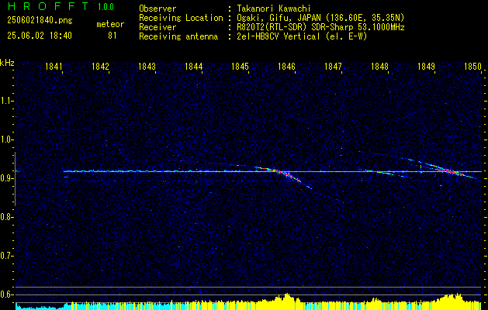This screenshot has height=310, width=488.
Task: Click the 'Receiving antenna' label
Action: (x=178, y=36)
